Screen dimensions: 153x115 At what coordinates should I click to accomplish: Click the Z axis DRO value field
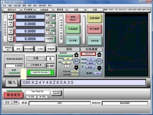point(30,31)
